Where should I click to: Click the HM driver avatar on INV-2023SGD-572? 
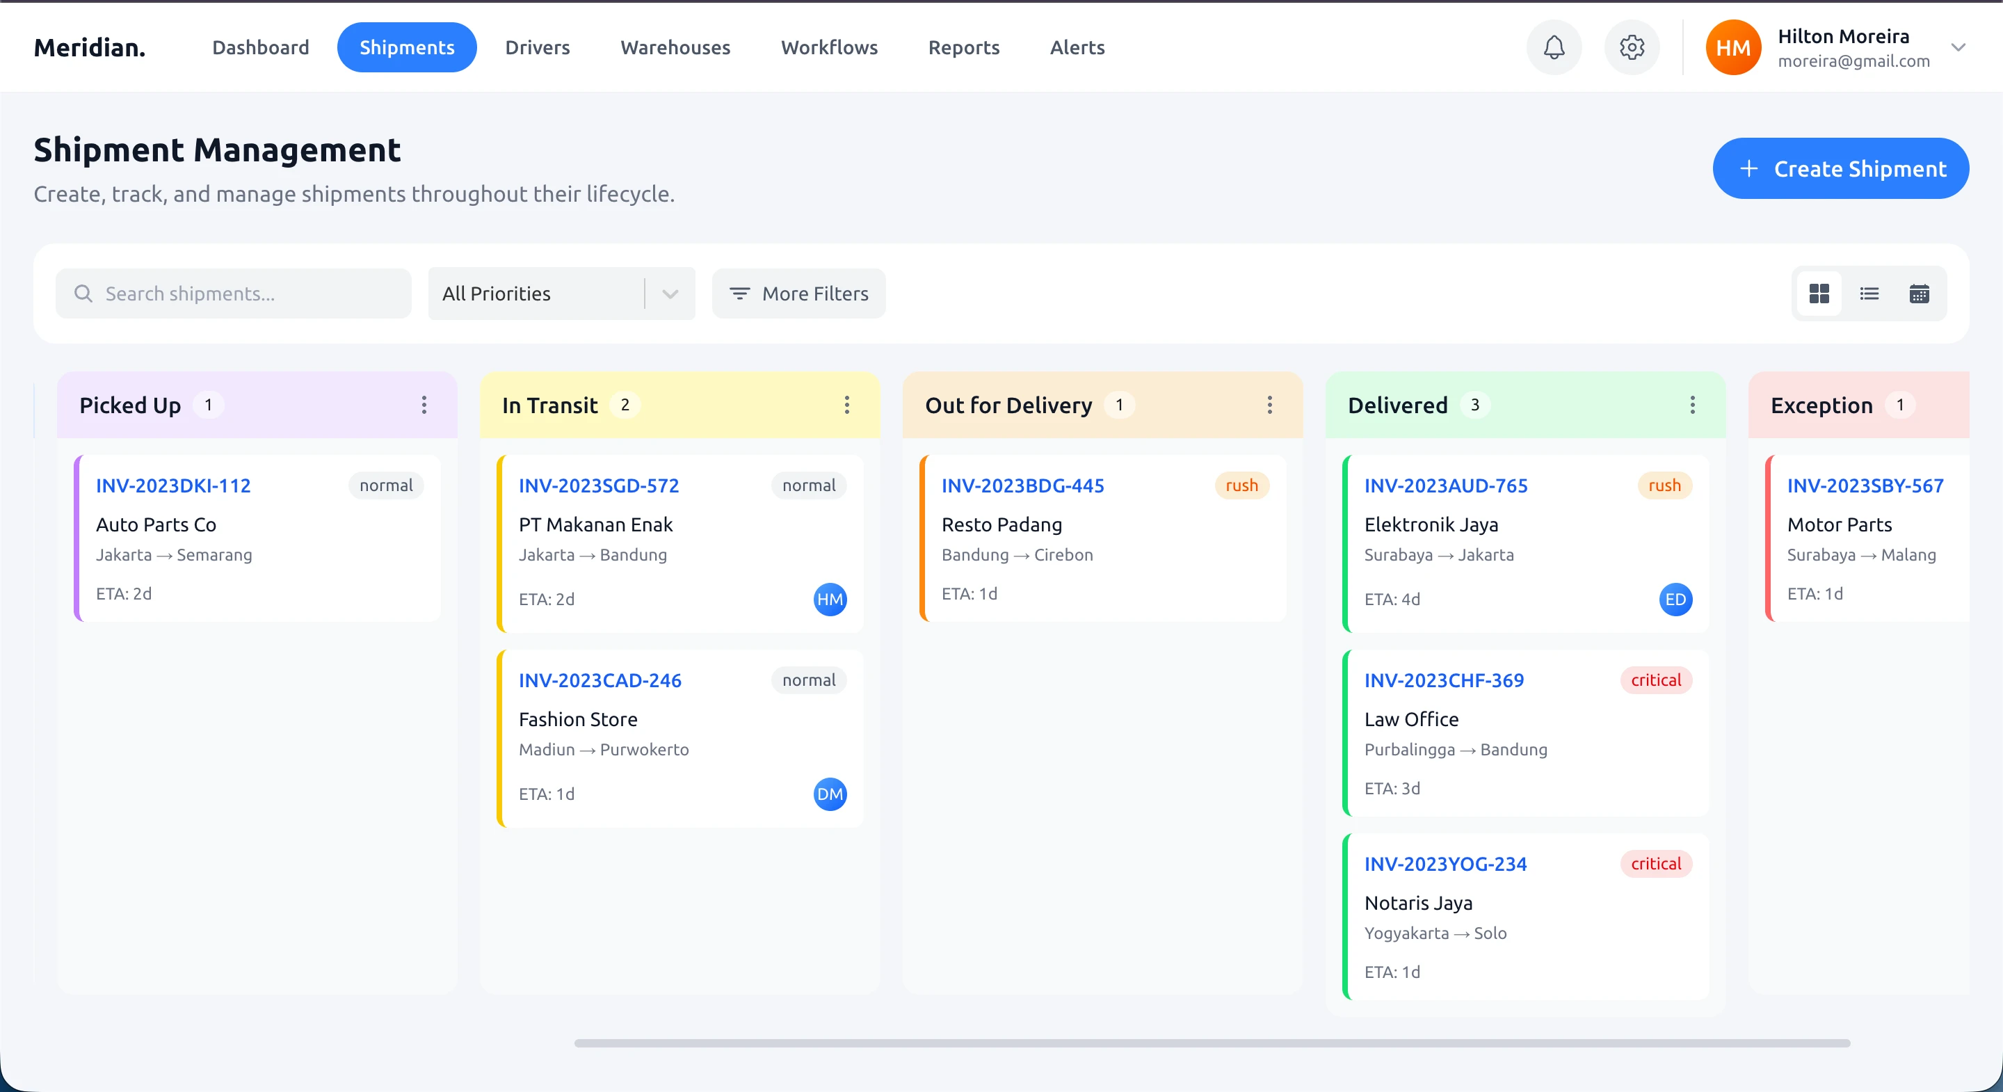830,599
